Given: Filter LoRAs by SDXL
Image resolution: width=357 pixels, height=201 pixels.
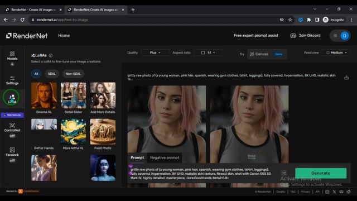Looking at the screenshot, I should [52, 74].
